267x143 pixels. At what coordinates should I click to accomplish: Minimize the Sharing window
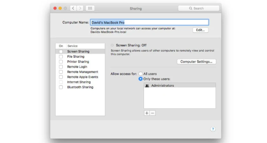(60, 8)
